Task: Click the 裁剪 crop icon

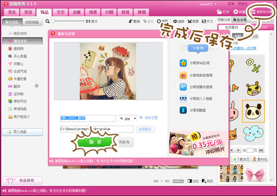Action: [190, 21]
